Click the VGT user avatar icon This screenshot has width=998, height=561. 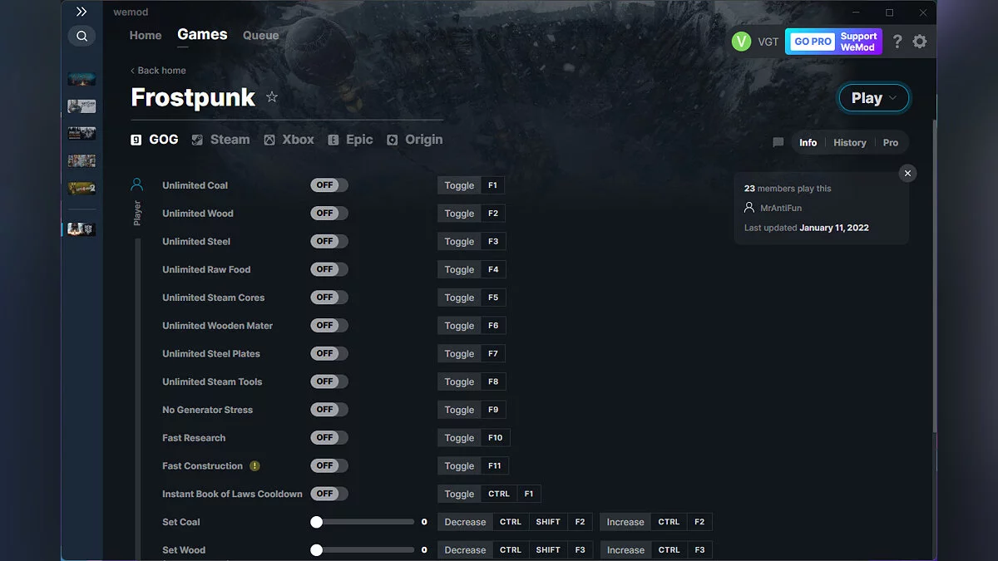click(x=741, y=41)
